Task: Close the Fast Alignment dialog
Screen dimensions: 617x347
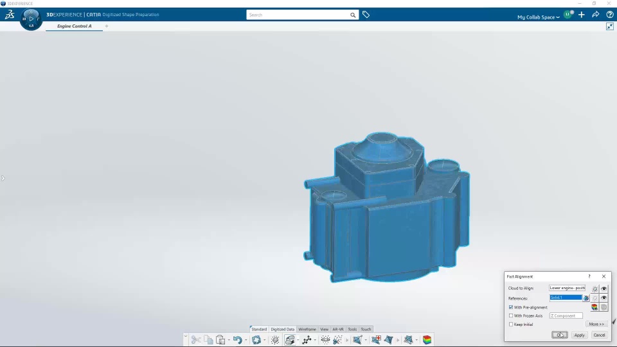Action: (x=604, y=276)
